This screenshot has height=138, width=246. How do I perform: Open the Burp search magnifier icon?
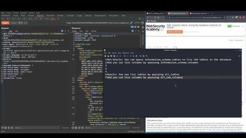point(140,19)
